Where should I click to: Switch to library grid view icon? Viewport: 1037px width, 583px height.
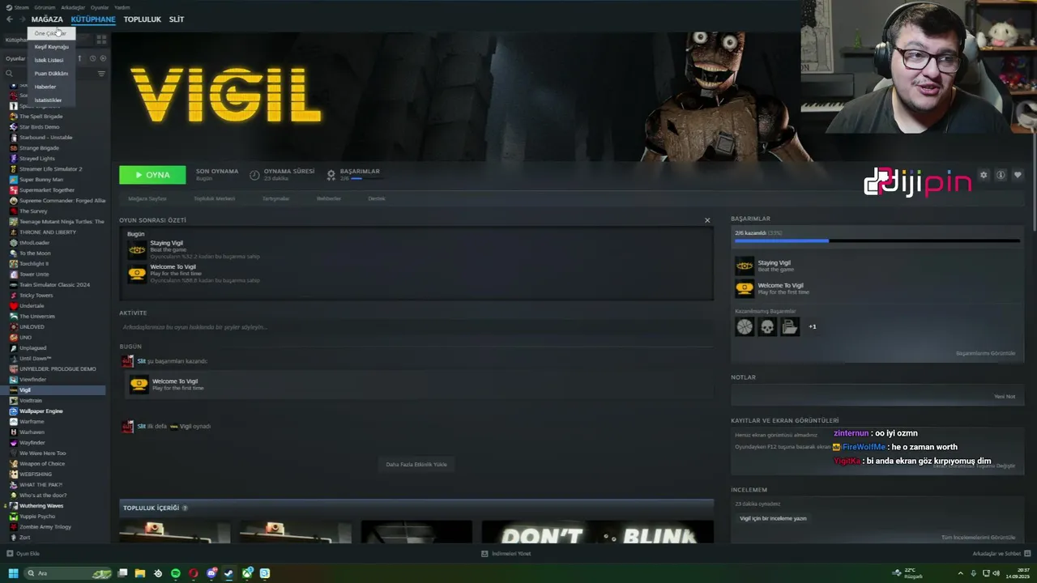(x=101, y=39)
